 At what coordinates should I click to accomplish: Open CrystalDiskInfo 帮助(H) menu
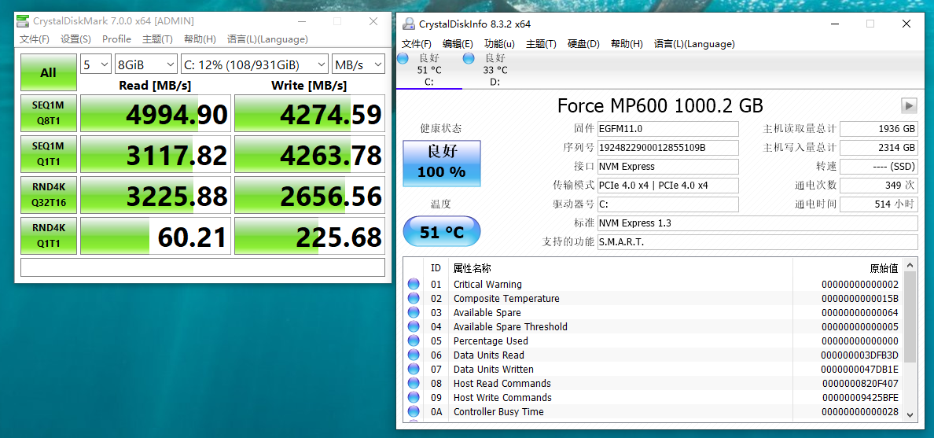(x=627, y=44)
